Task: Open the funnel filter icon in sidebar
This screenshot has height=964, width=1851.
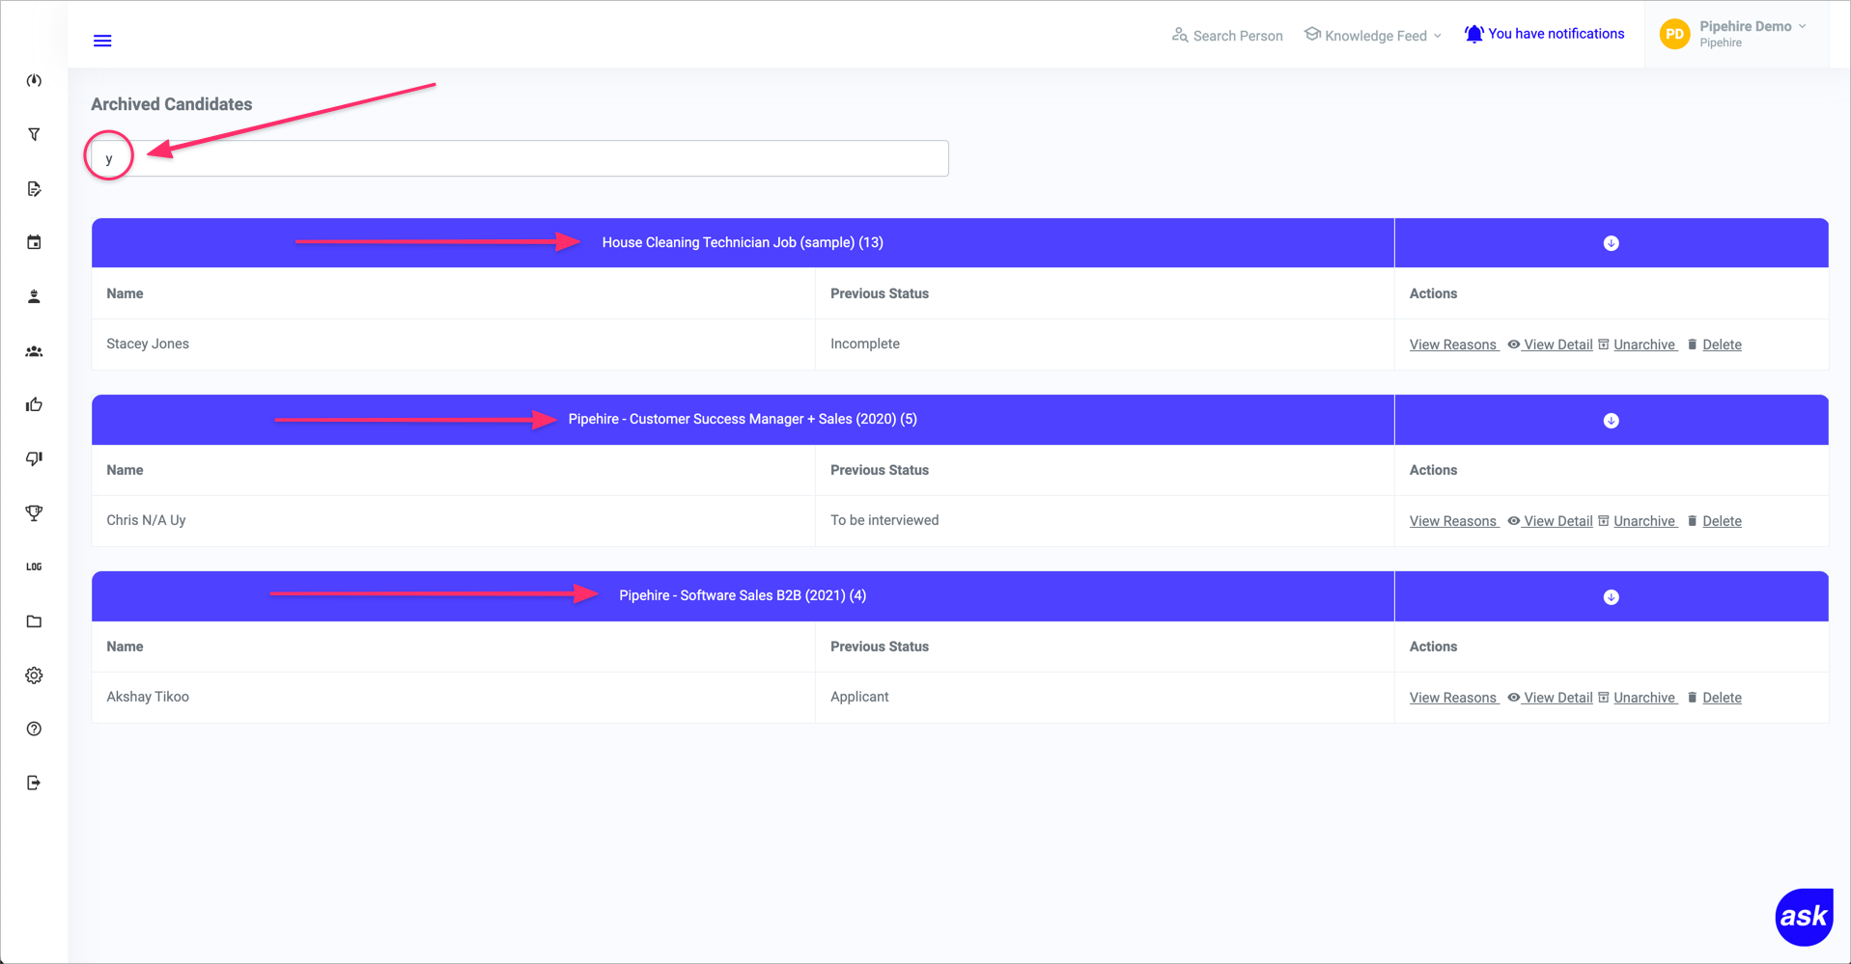Action: (34, 134)
